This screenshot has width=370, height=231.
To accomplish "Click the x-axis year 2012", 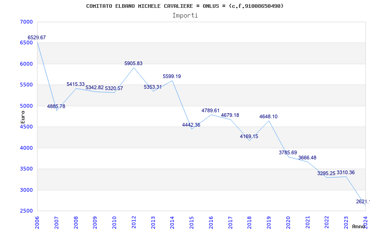I will tap(134, 222).
